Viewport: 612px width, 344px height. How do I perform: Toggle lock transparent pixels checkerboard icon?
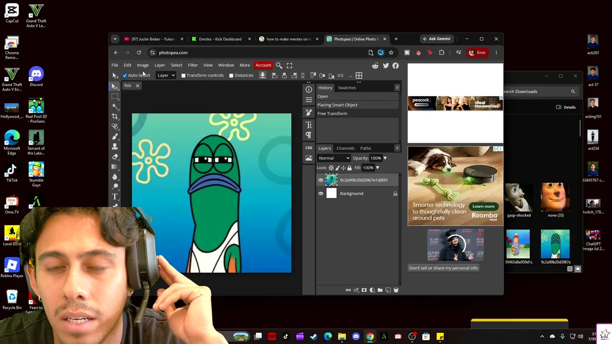(331, 168)
